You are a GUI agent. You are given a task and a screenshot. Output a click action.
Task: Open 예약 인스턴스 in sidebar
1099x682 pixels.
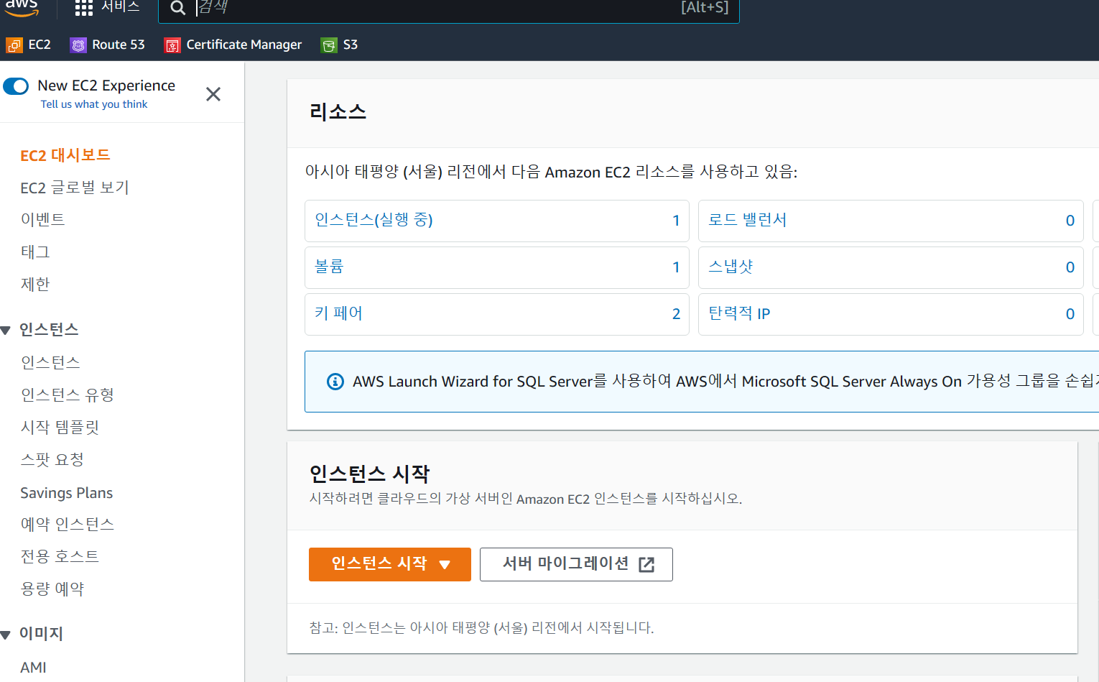click(68, 524)
